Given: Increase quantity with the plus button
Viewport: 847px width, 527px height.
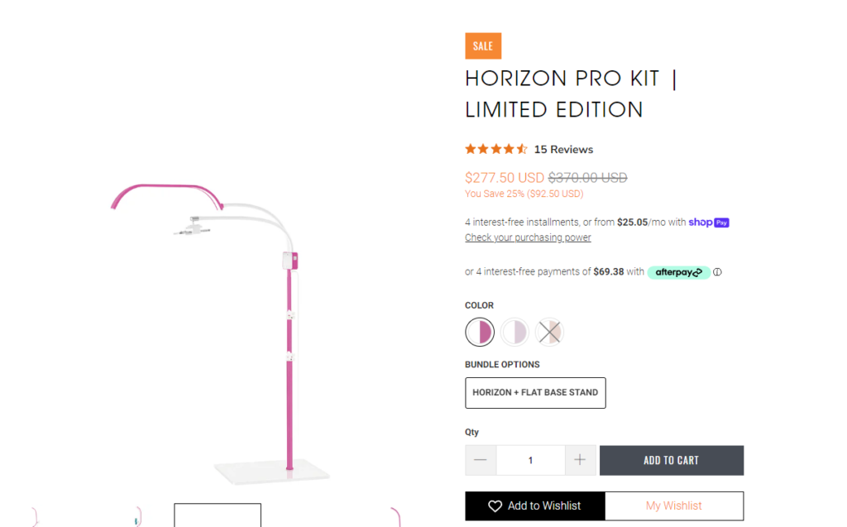Looking at the screenshot, I should [580, 460].
